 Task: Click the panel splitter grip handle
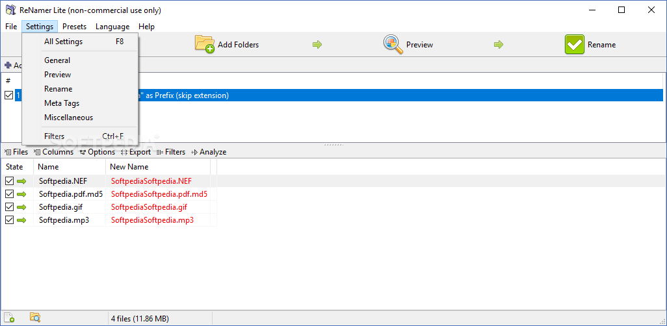tap(333, 145)
